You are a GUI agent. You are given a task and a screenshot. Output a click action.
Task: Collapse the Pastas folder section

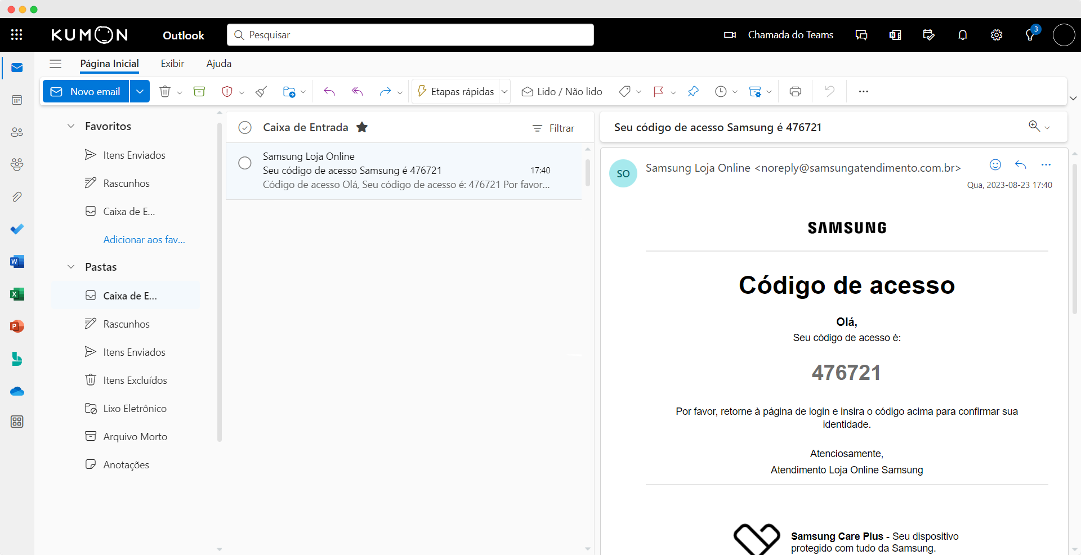[71, 267]
